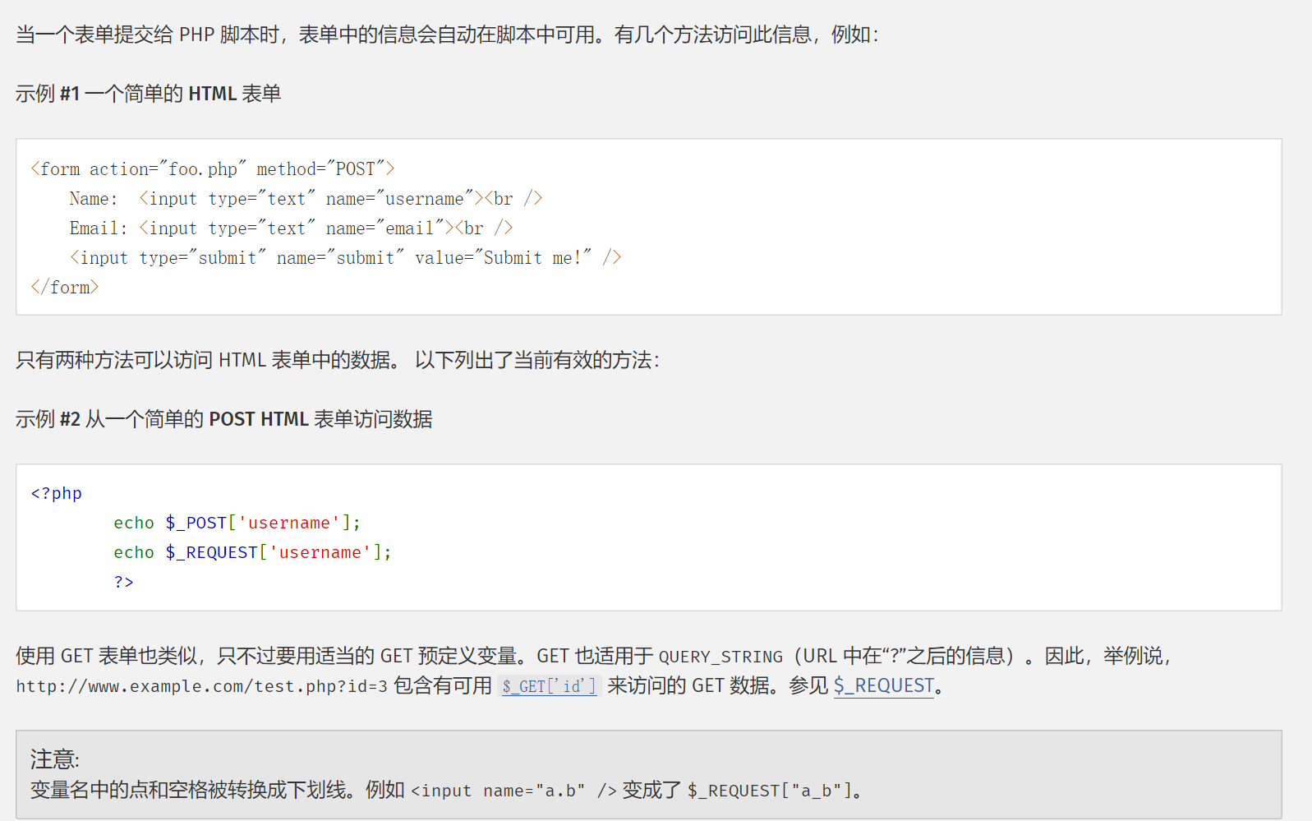Image resolution: width=1312 pixels, height=821 pixels.
Task: Click the submit input code line
Action: click(x=345, y=258)
